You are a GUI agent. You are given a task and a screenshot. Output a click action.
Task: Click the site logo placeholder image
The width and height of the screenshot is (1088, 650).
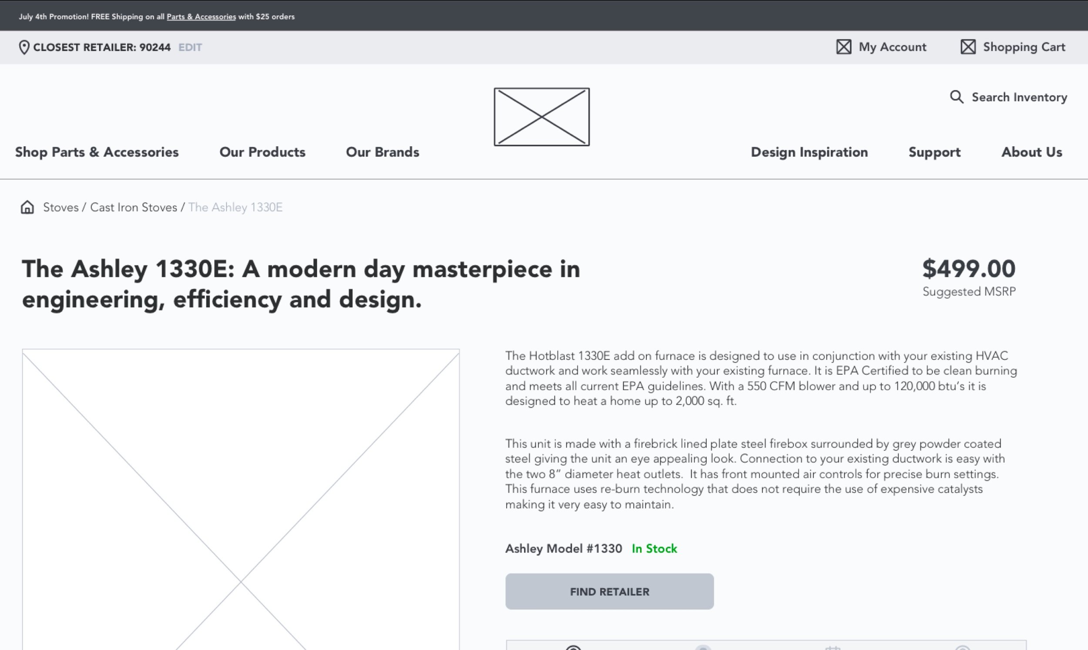click(542, 117)
